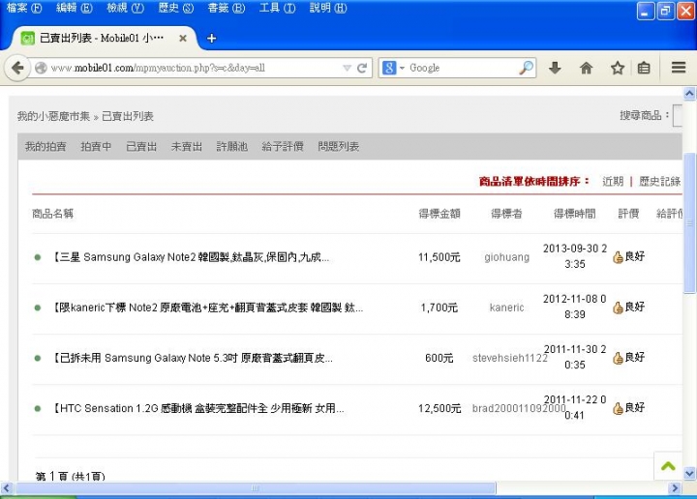Viewport: 697px width, 499px height.
Task: Go to the home page icon
Action: [x=587, y=68]
